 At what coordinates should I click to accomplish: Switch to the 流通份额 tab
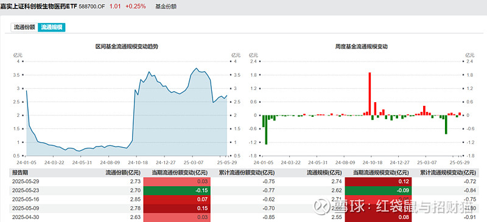[24, 27]
